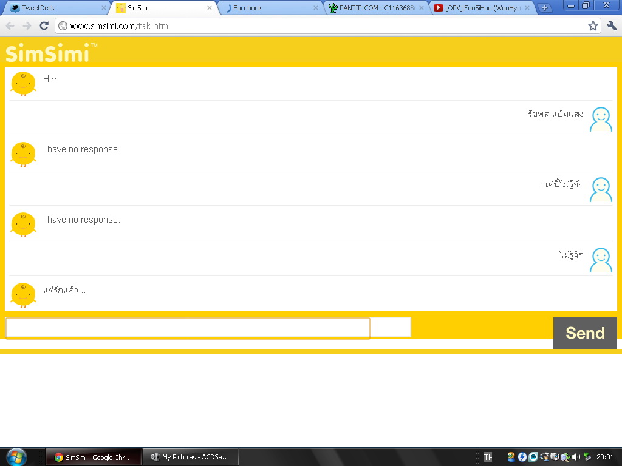Click the taskbar clock showing 20:01

605,457
